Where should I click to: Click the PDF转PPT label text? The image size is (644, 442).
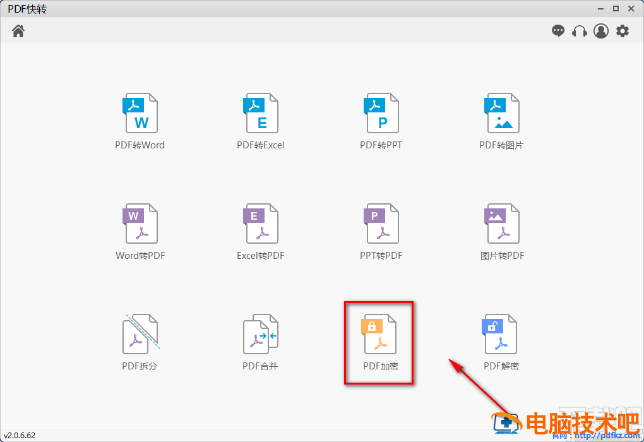click(x=381, y=145)
